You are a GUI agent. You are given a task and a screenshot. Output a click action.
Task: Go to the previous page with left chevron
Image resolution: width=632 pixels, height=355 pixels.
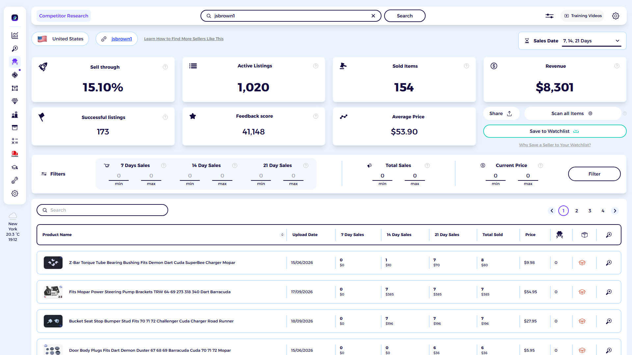click(x=552, y=211)
